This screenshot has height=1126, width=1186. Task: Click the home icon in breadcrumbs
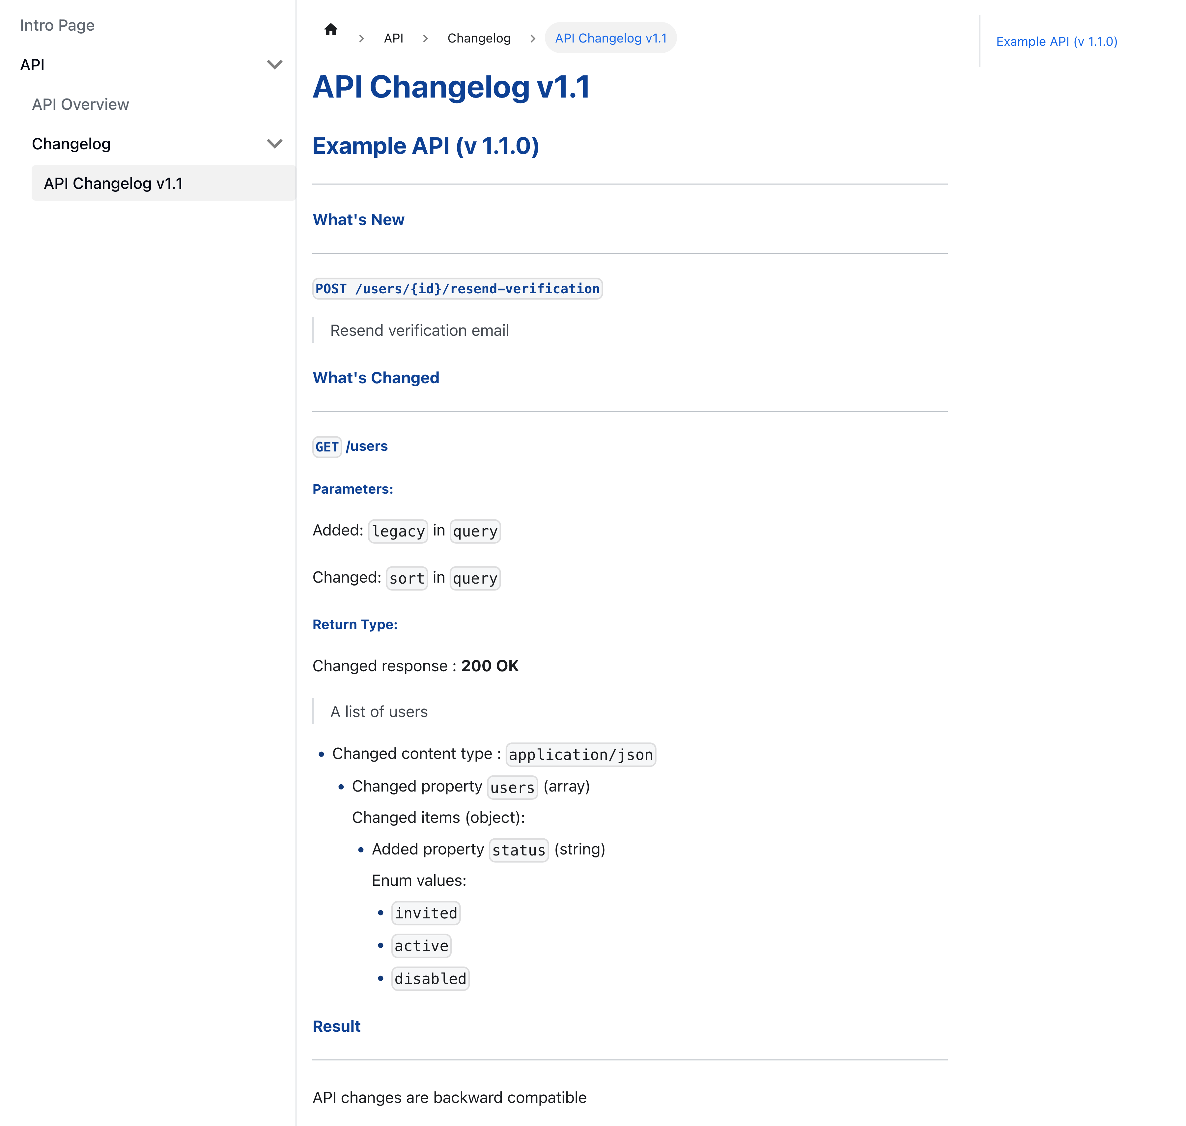point(331,30)
